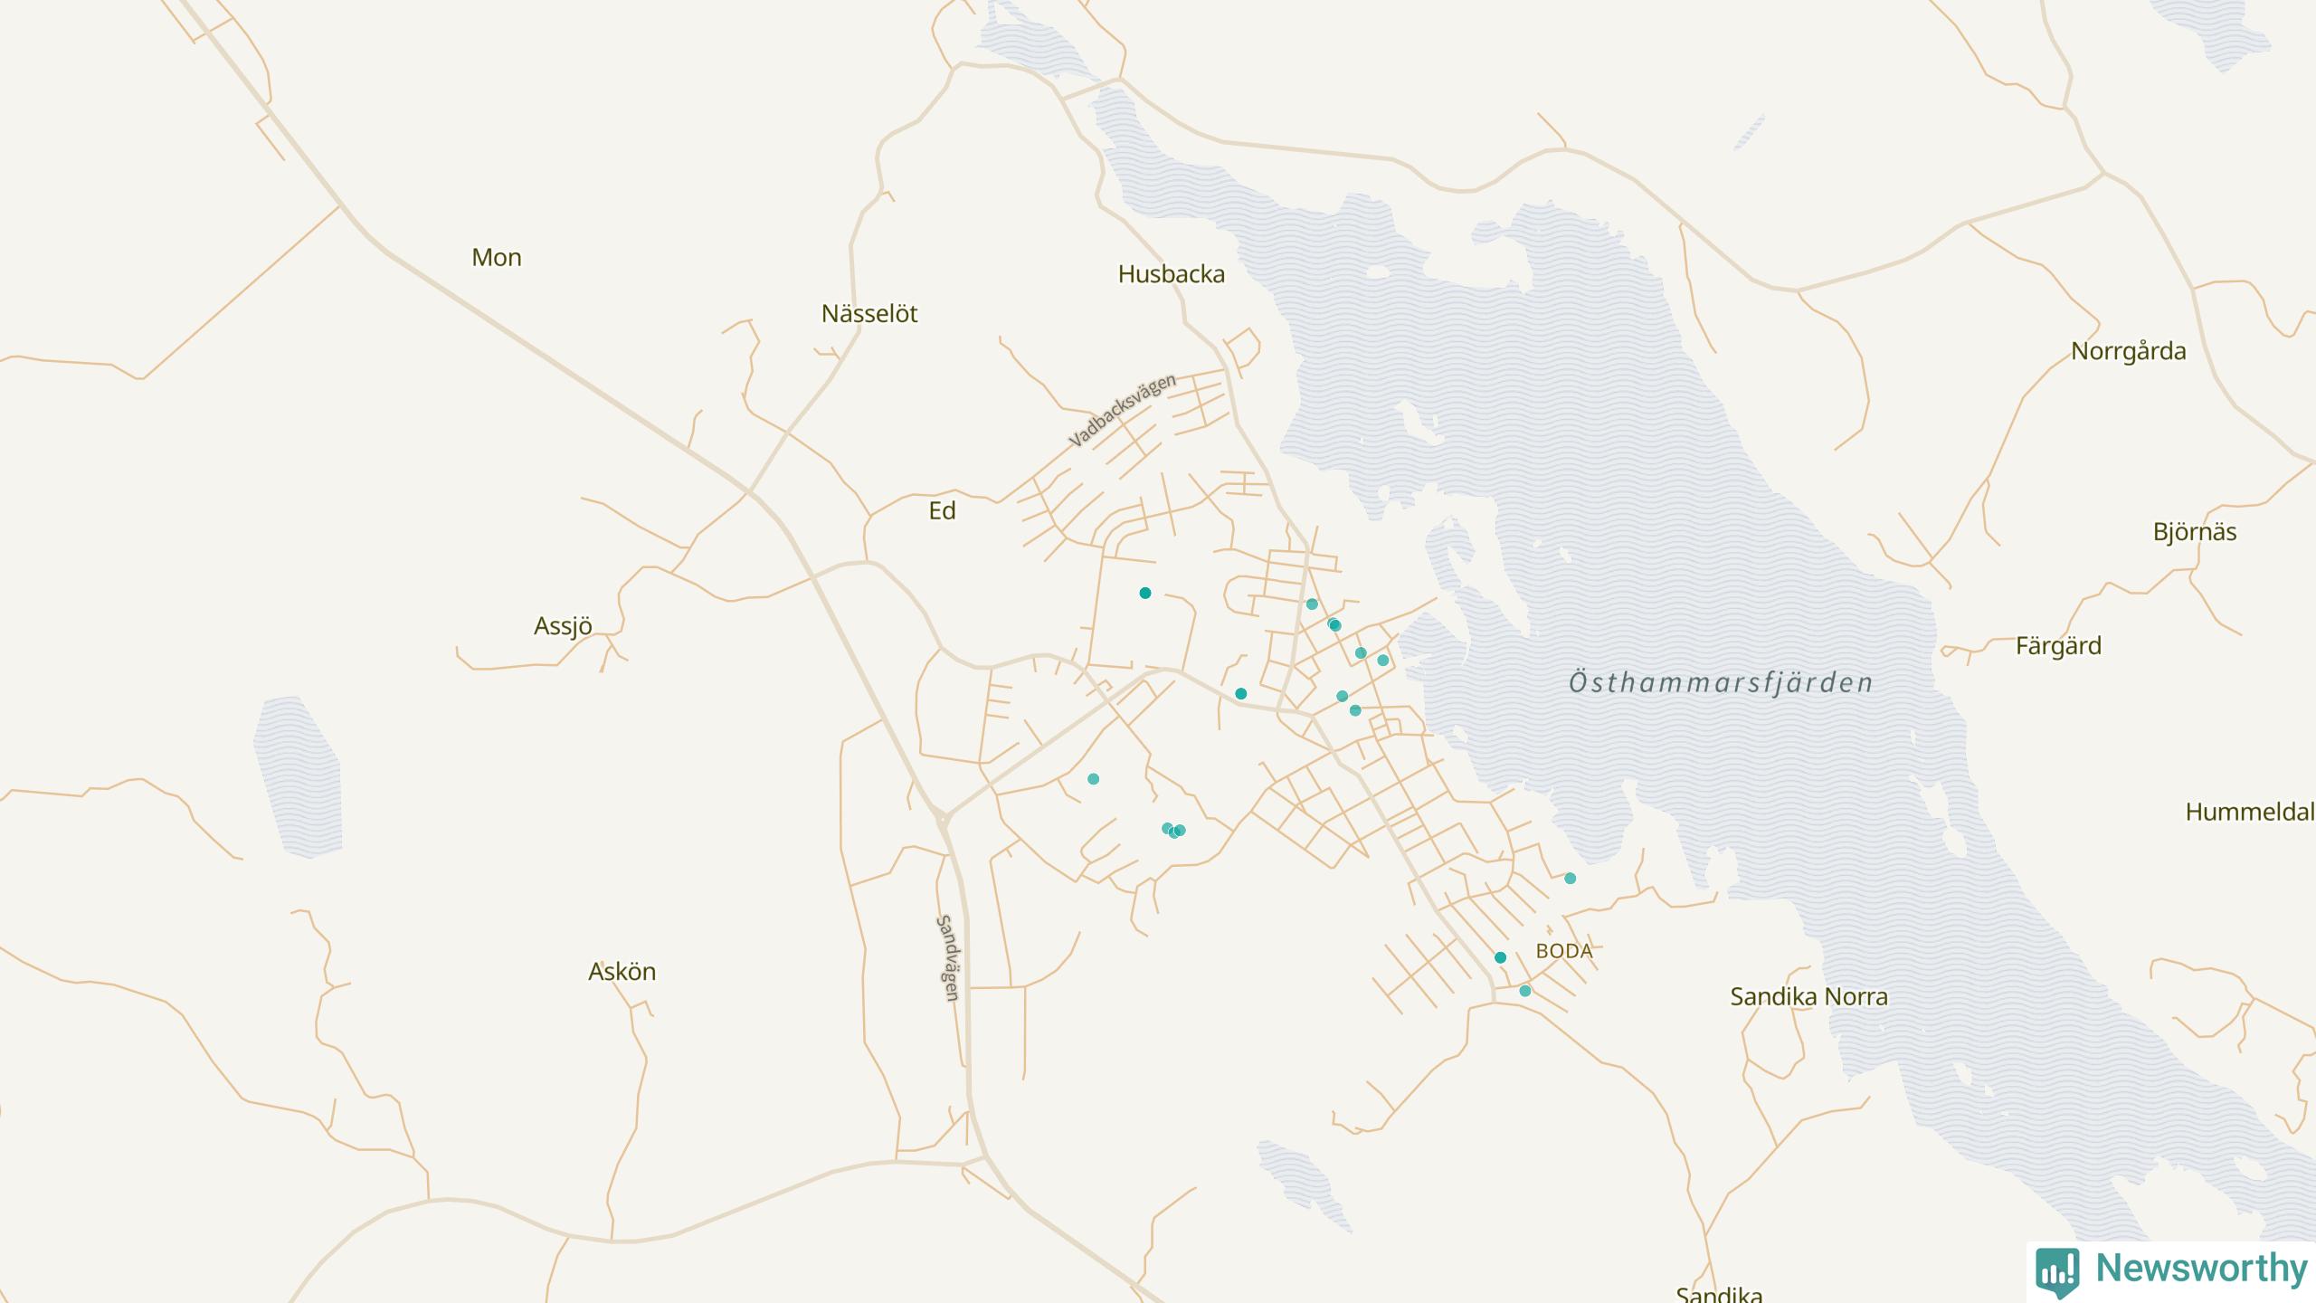This screenshot has width=2316, height=1303.
Task: Click the Newsworthy chart logo icon
Action: 2056,1271
